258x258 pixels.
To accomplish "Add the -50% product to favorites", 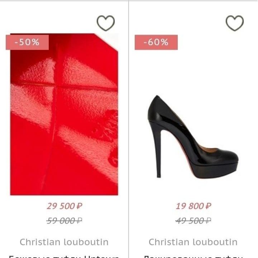I will [x=106, y=23].
